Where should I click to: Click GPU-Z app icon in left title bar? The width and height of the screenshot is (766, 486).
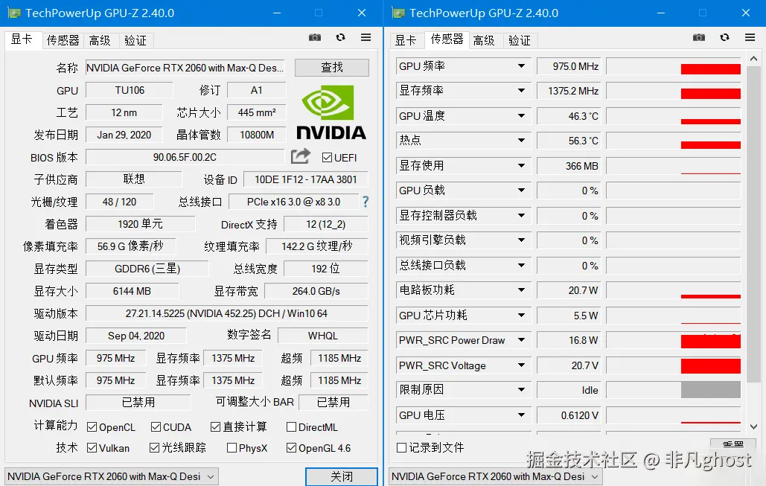(14, 13)
